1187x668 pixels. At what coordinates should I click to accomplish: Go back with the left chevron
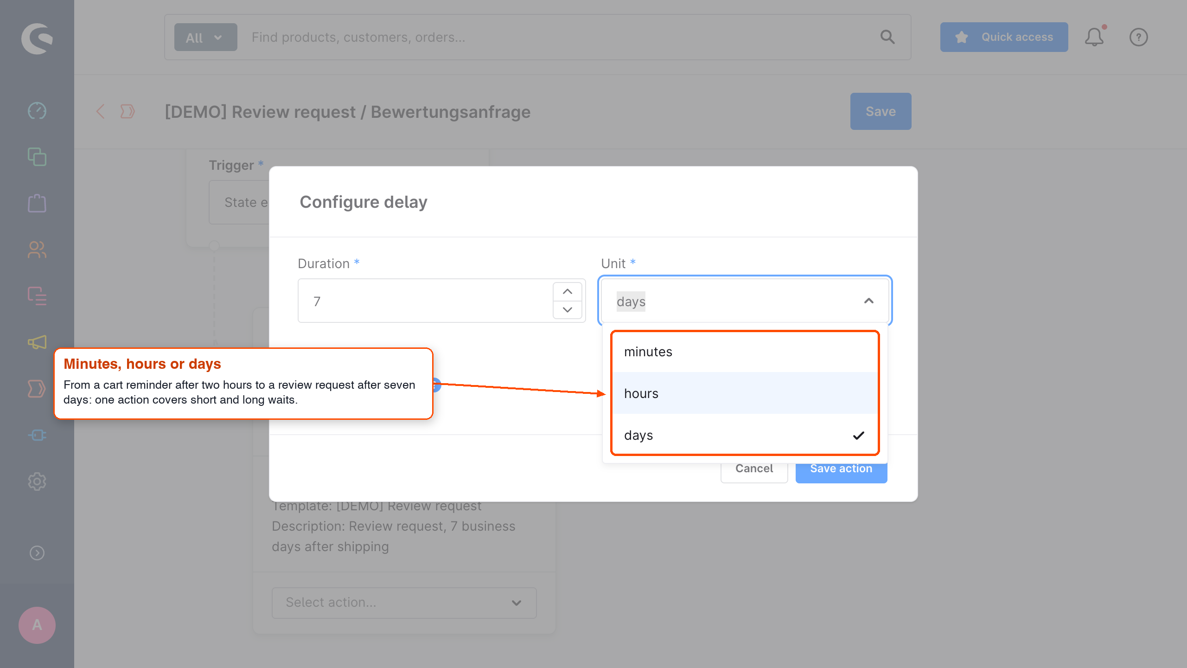[x=100, y=111]
